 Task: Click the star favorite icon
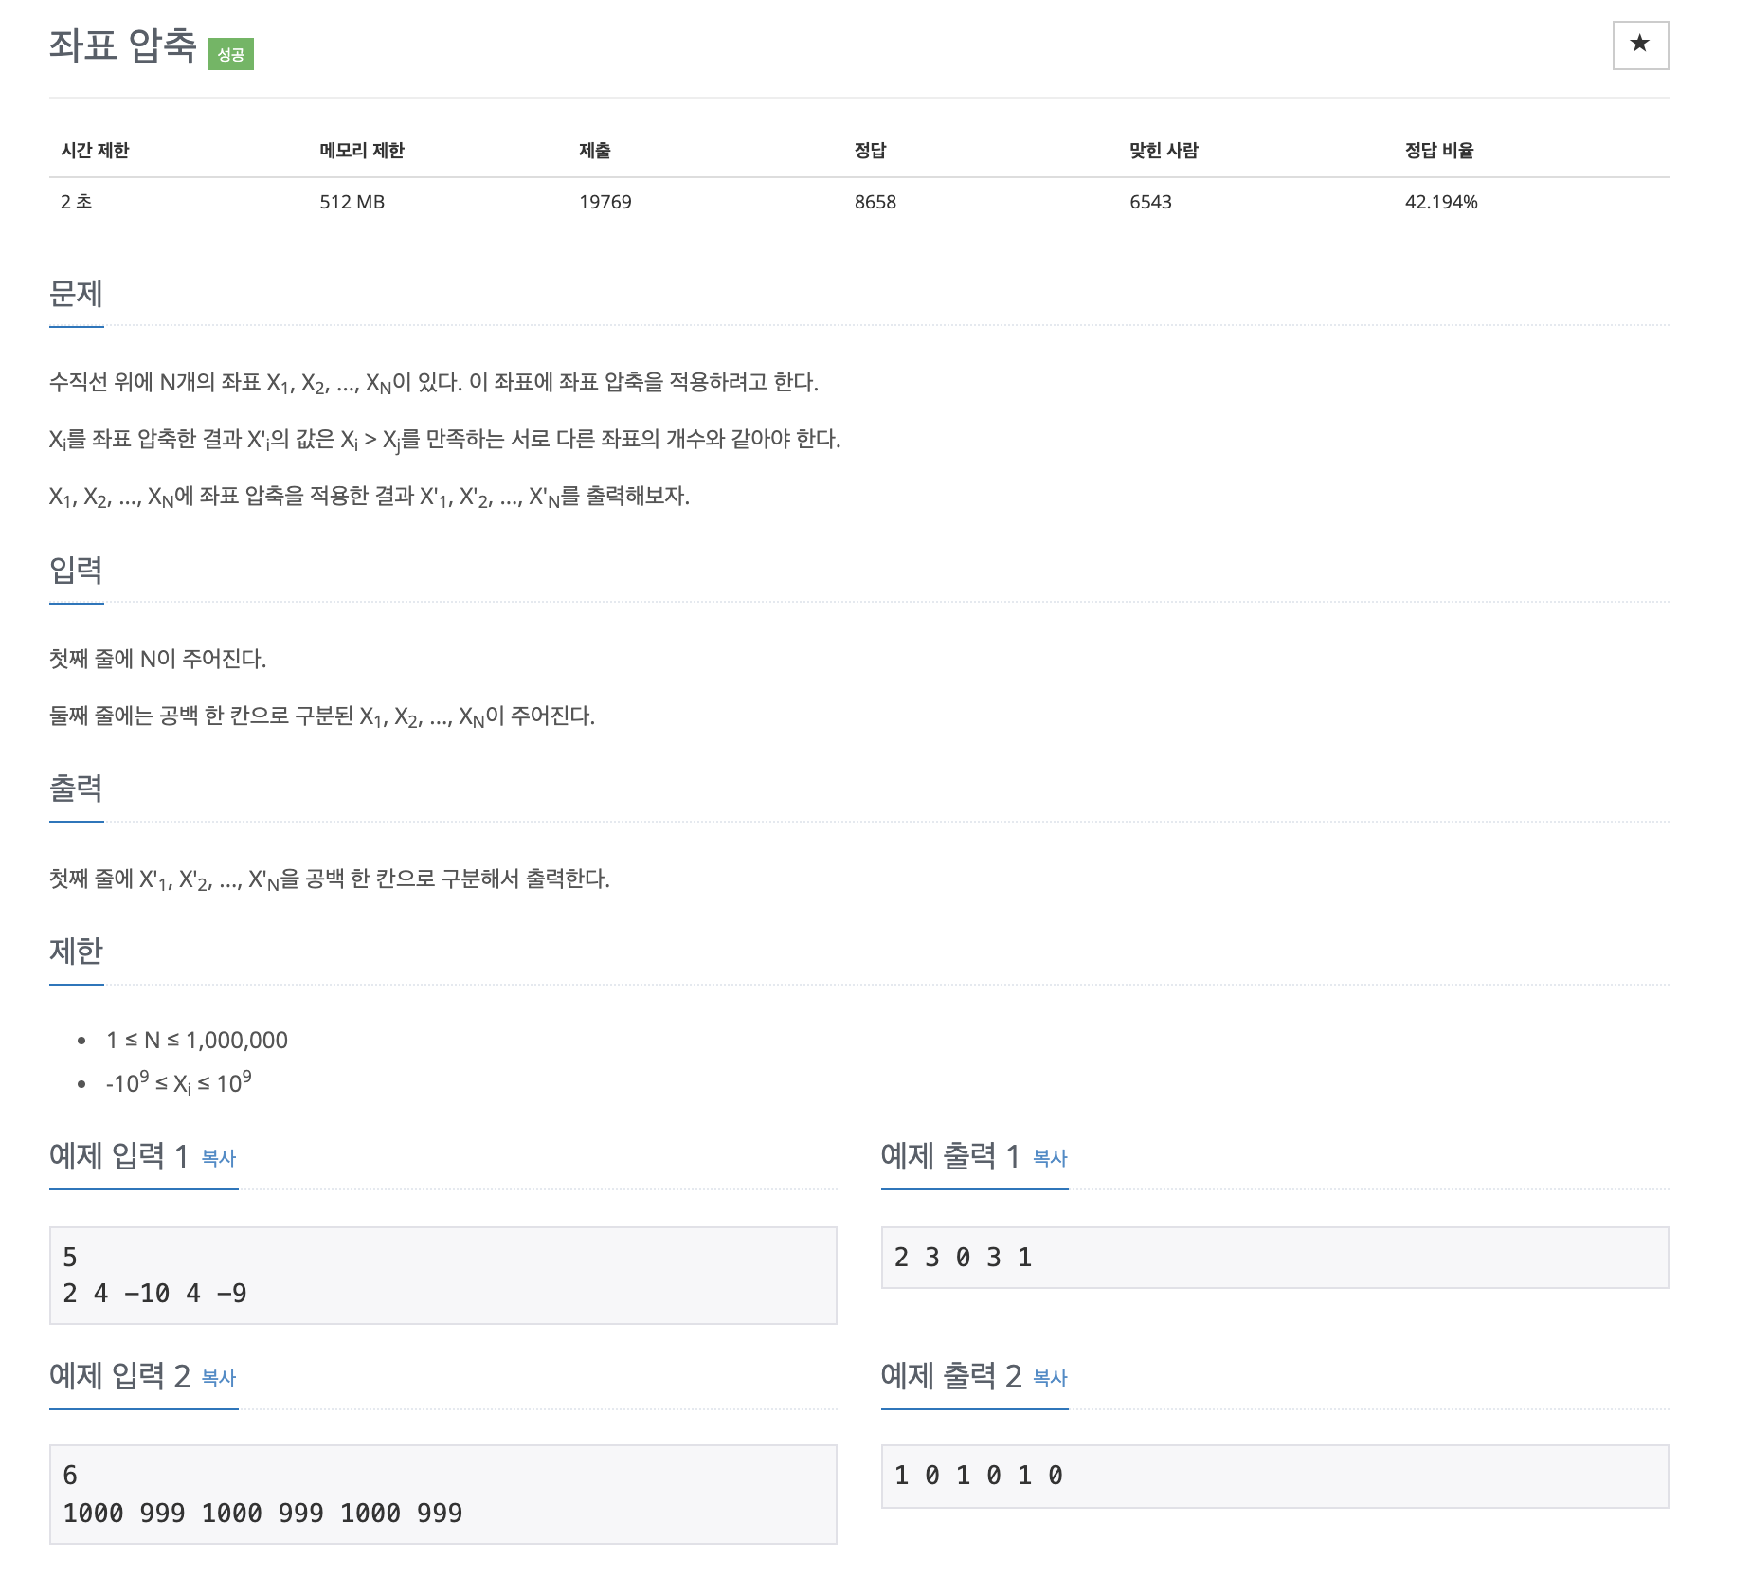[1640, 45]
